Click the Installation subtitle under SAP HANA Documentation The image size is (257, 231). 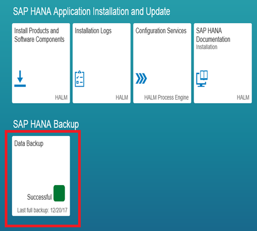(x=206, y=47)
